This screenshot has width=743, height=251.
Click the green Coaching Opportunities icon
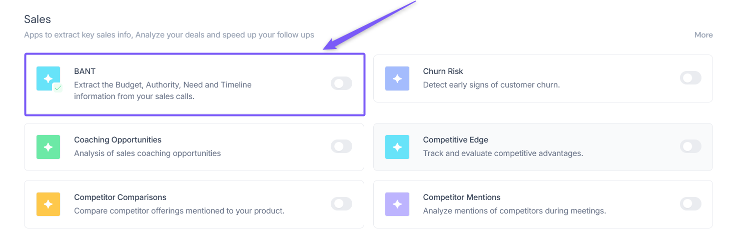(x=48, y=147)
